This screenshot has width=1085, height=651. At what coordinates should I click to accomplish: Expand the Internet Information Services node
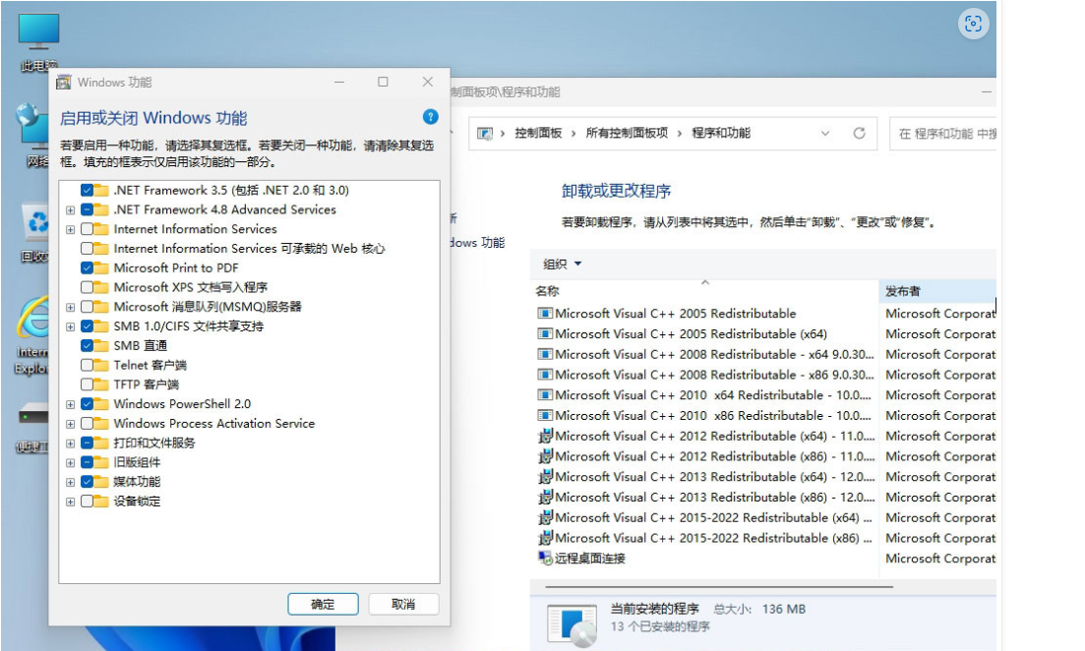[70, 229]
